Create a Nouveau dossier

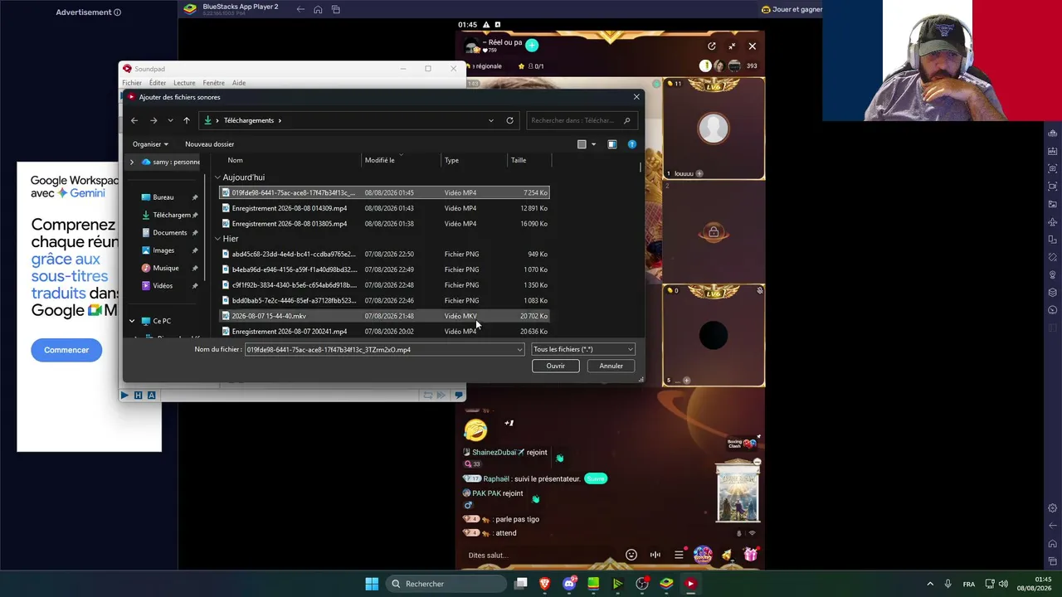point(209,144)
